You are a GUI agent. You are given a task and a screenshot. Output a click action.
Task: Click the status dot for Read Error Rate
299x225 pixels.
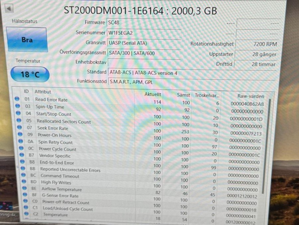[x=17, y=99]
